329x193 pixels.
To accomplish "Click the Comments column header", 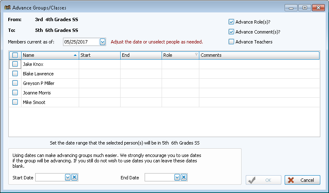I will click(259, 55).
